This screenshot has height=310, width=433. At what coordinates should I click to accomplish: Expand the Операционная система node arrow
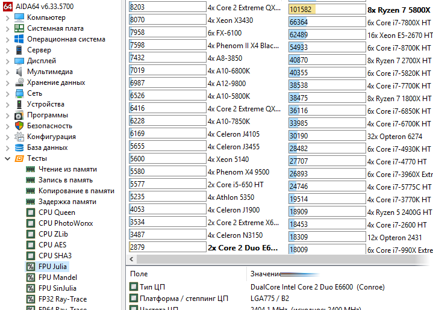click(x=7, y=40)
